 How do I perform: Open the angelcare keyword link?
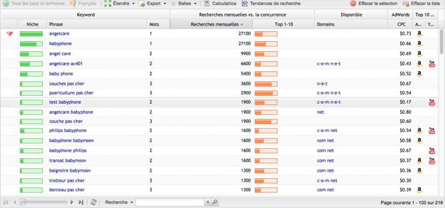tap(59, 34)
